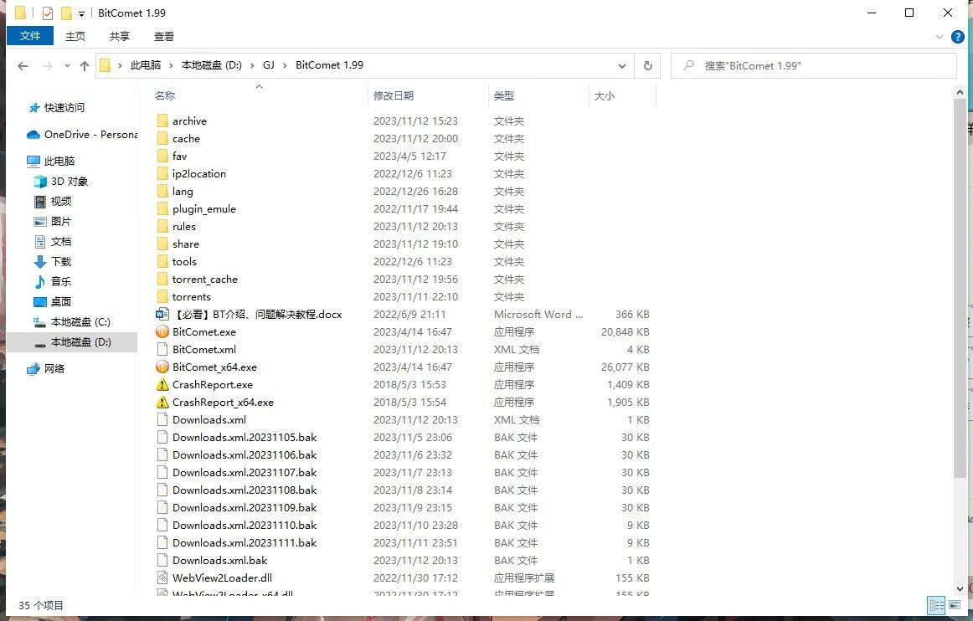Click the WebView2Loader.dll file icon
The image size is (973, 621).
(x=162, y=578)
